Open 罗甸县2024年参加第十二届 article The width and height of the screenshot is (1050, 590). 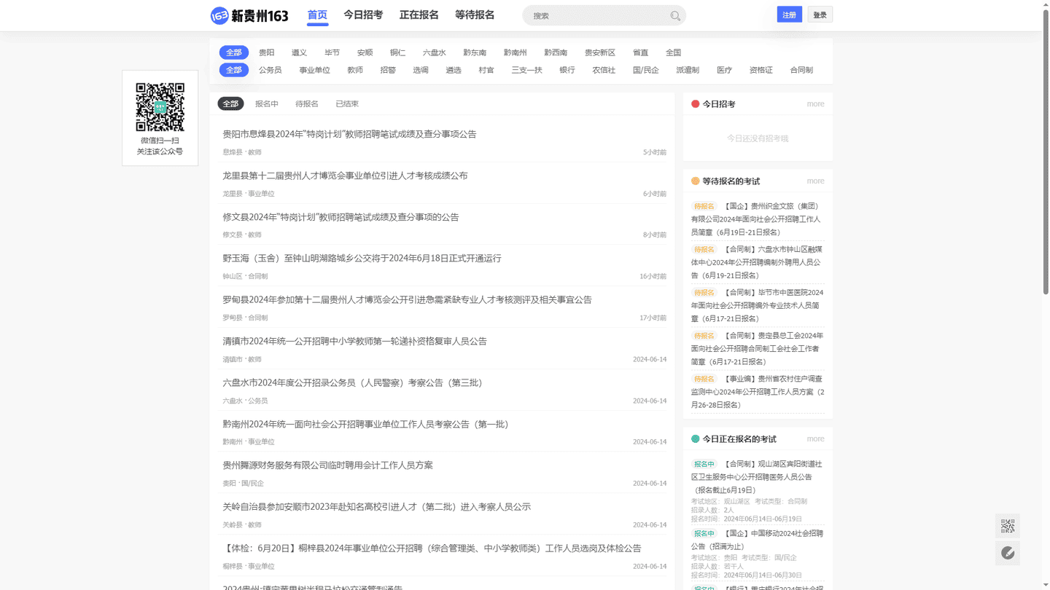click(x=407, y=299)
